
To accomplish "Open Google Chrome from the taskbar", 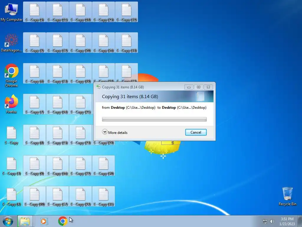I will point(63,221).
